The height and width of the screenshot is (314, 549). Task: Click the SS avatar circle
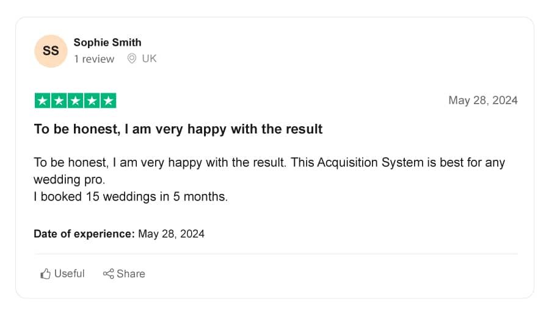pyautogui.click(x=51, y=51)
